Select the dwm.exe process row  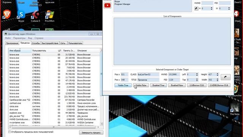pyautogui.click(x=54, y=110)
